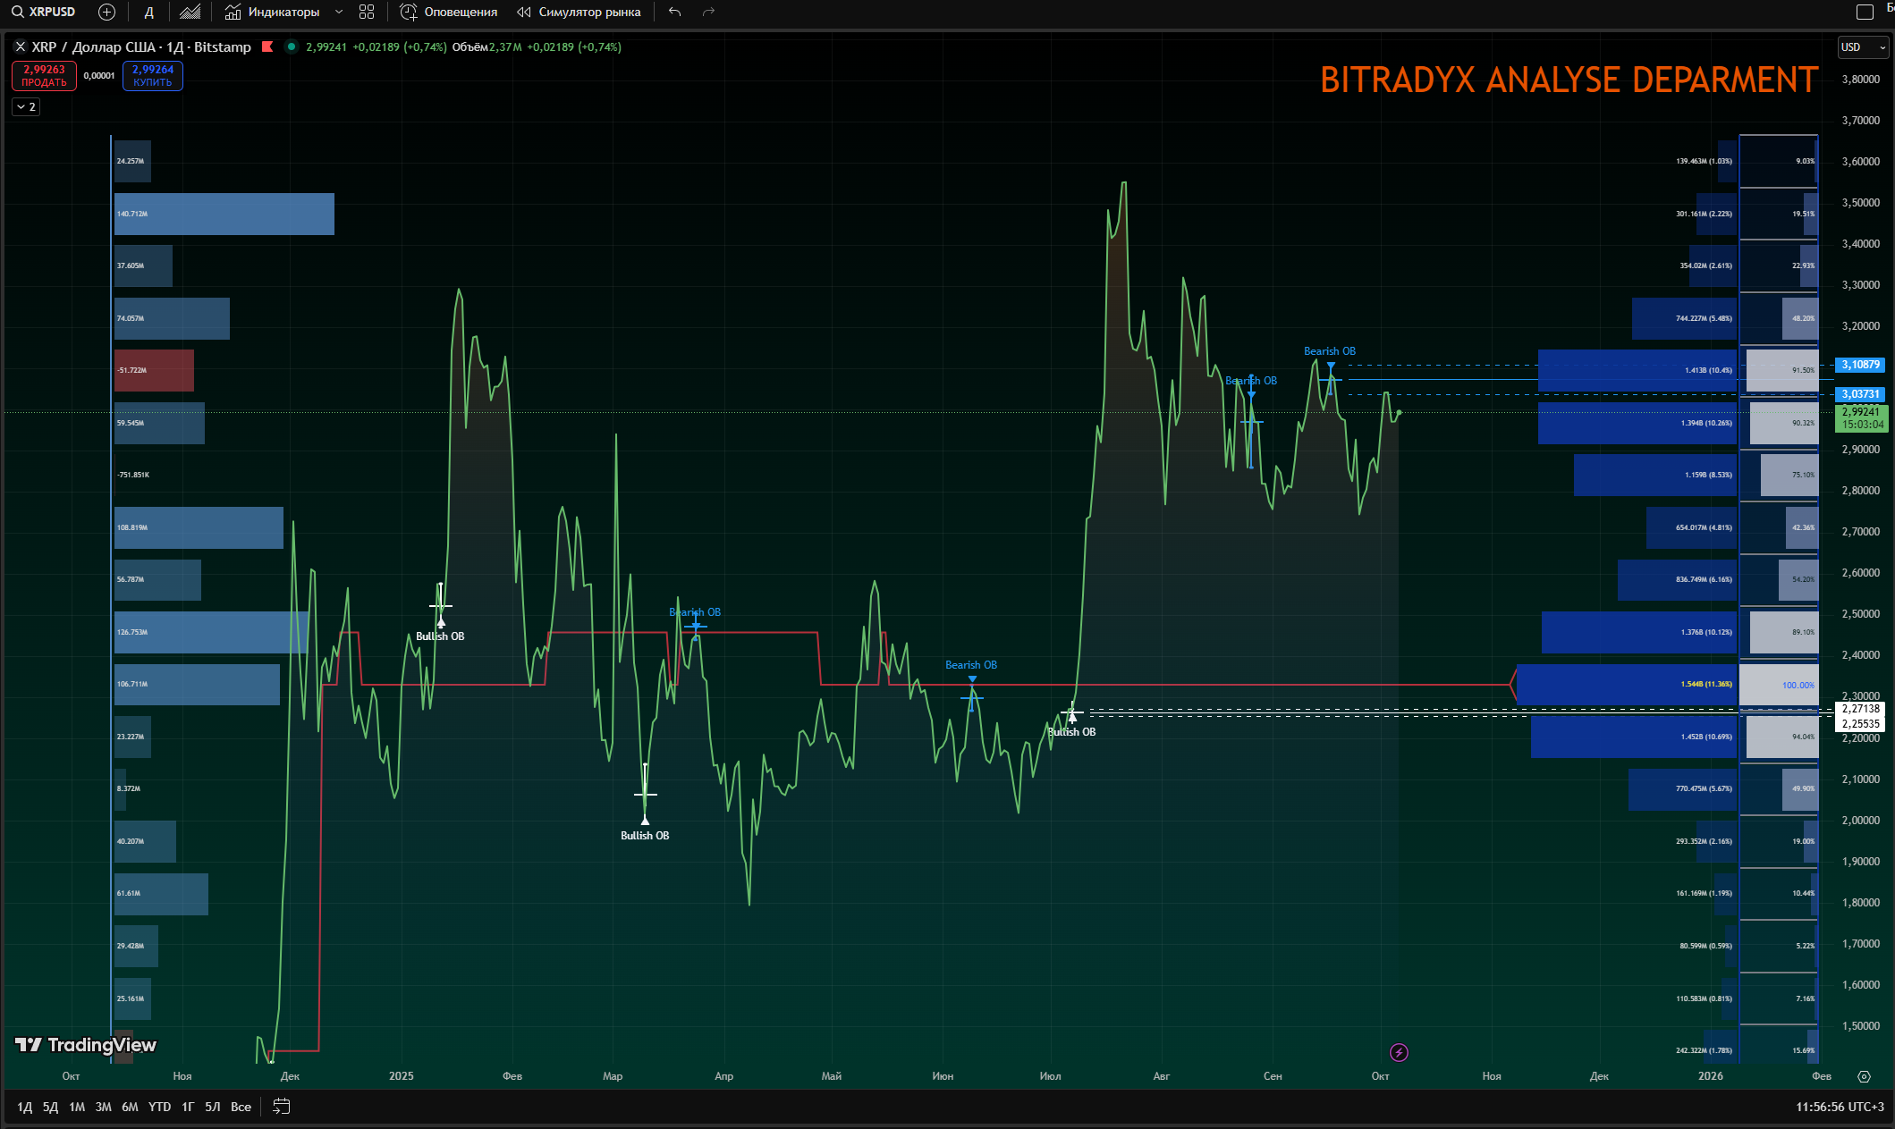Click the TradingView logo
This screenshot has height=1129, width=1895.
[x=86, y=1045]
